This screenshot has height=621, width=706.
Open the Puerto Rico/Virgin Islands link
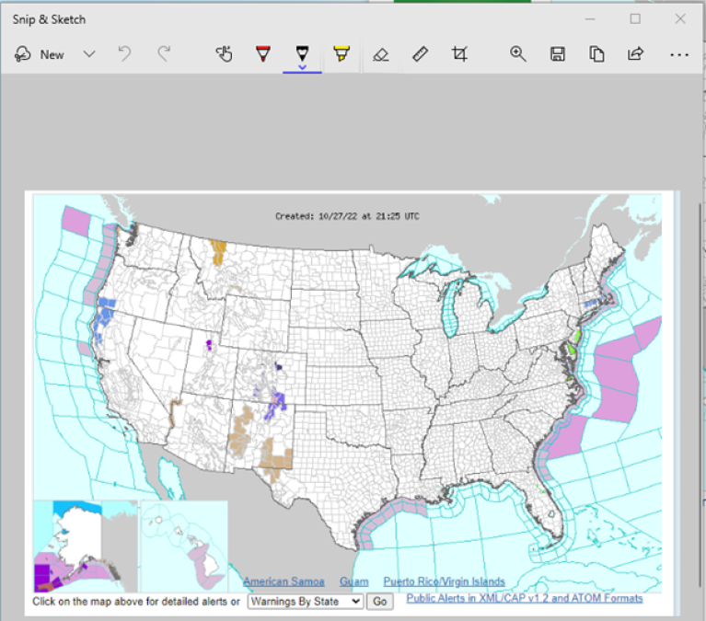tap(444, 581)
